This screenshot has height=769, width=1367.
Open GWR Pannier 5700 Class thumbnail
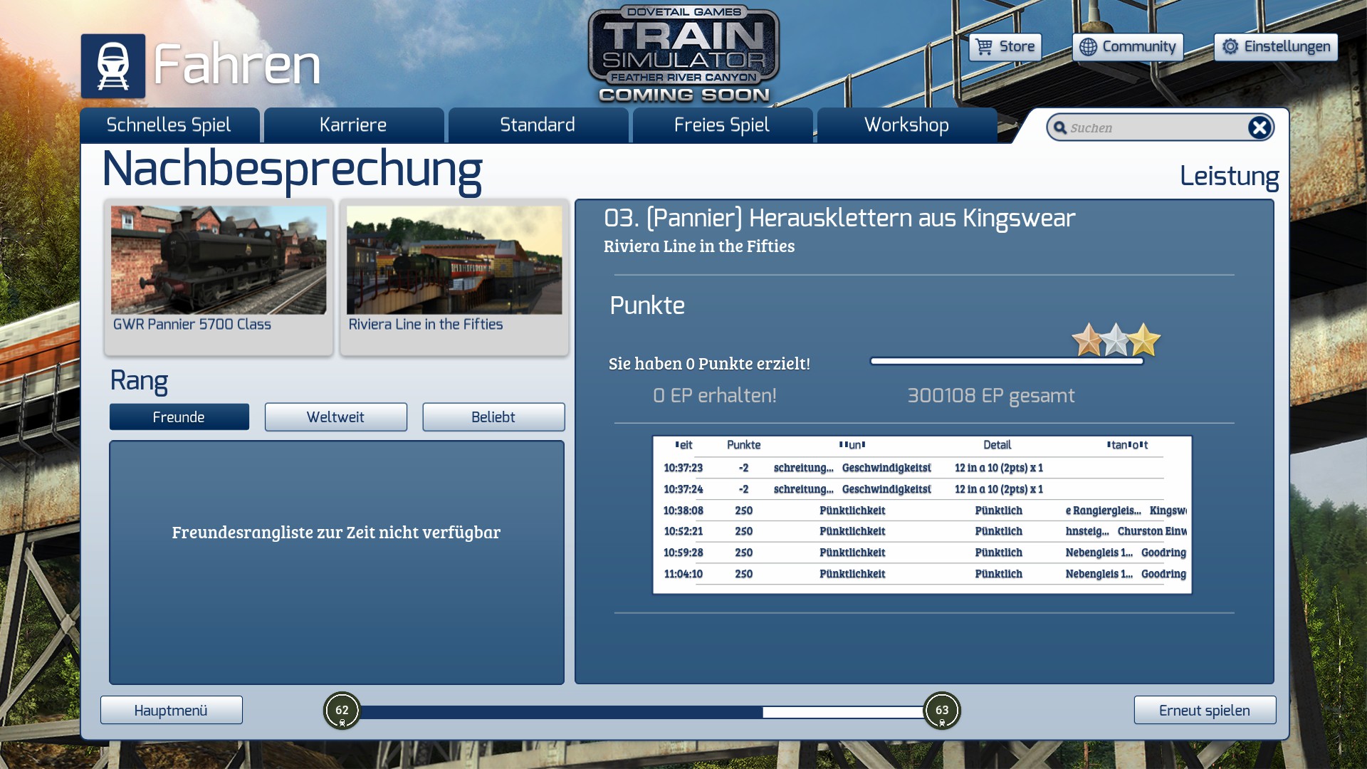point(218,261)
